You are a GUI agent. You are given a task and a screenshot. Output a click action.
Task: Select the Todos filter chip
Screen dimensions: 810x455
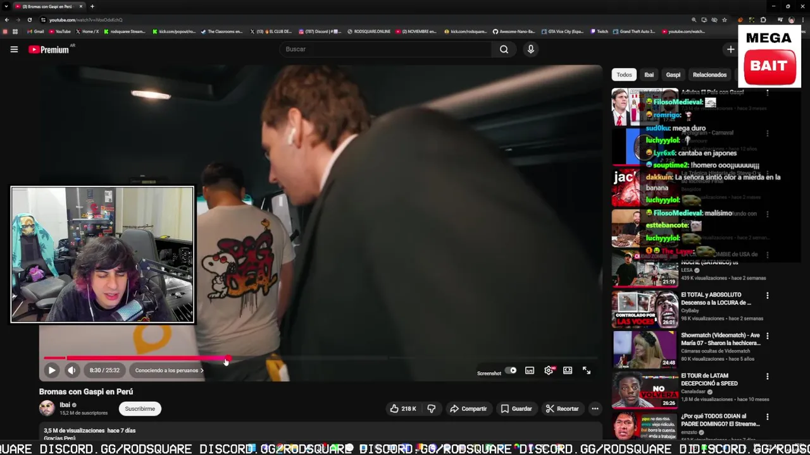pyautogui.click(x=624, y=75)
